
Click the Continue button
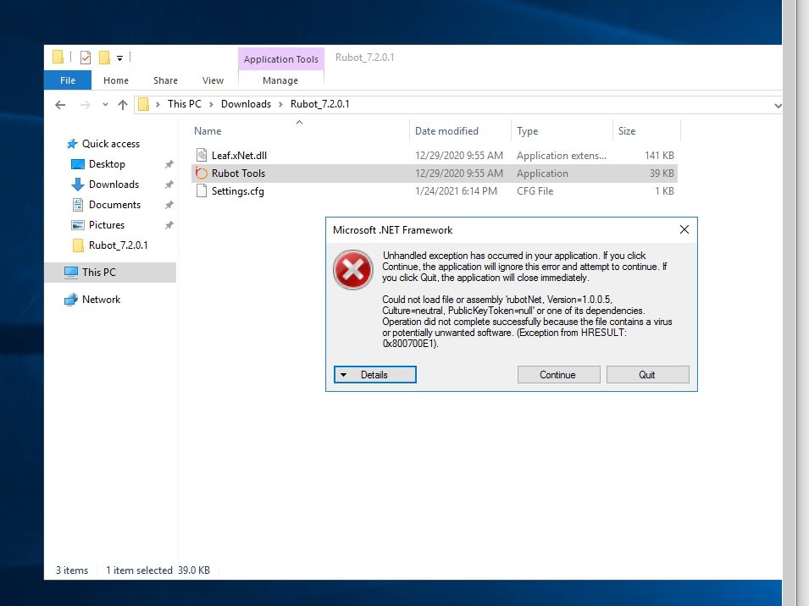pyautogui.click(x=557, y=375)
